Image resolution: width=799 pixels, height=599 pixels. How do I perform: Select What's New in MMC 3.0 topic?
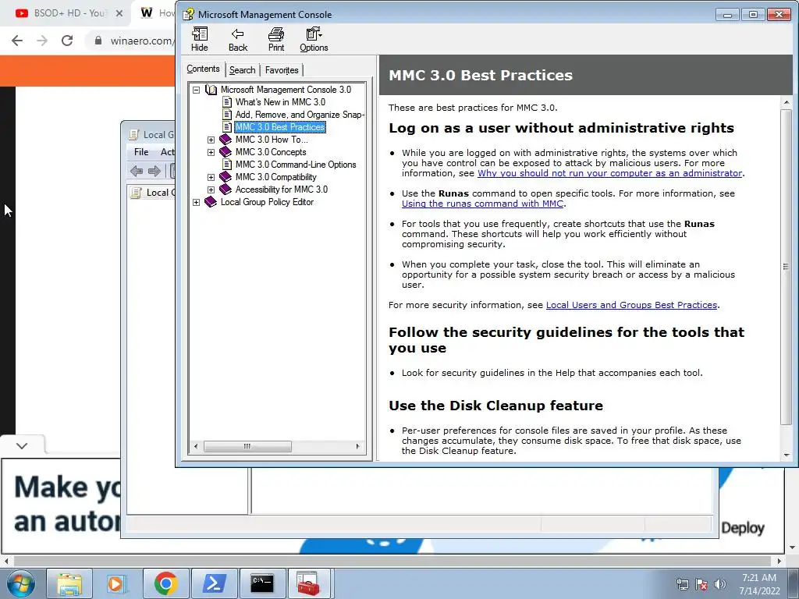point(280,102)
